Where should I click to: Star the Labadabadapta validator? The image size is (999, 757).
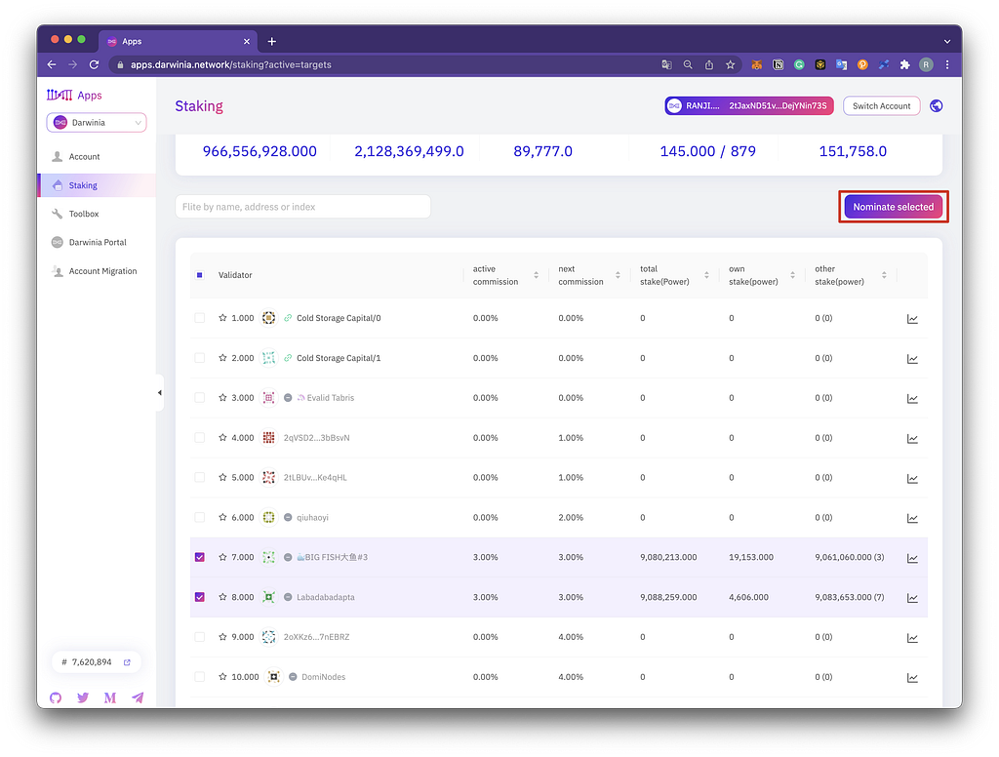tap(222, 596)
